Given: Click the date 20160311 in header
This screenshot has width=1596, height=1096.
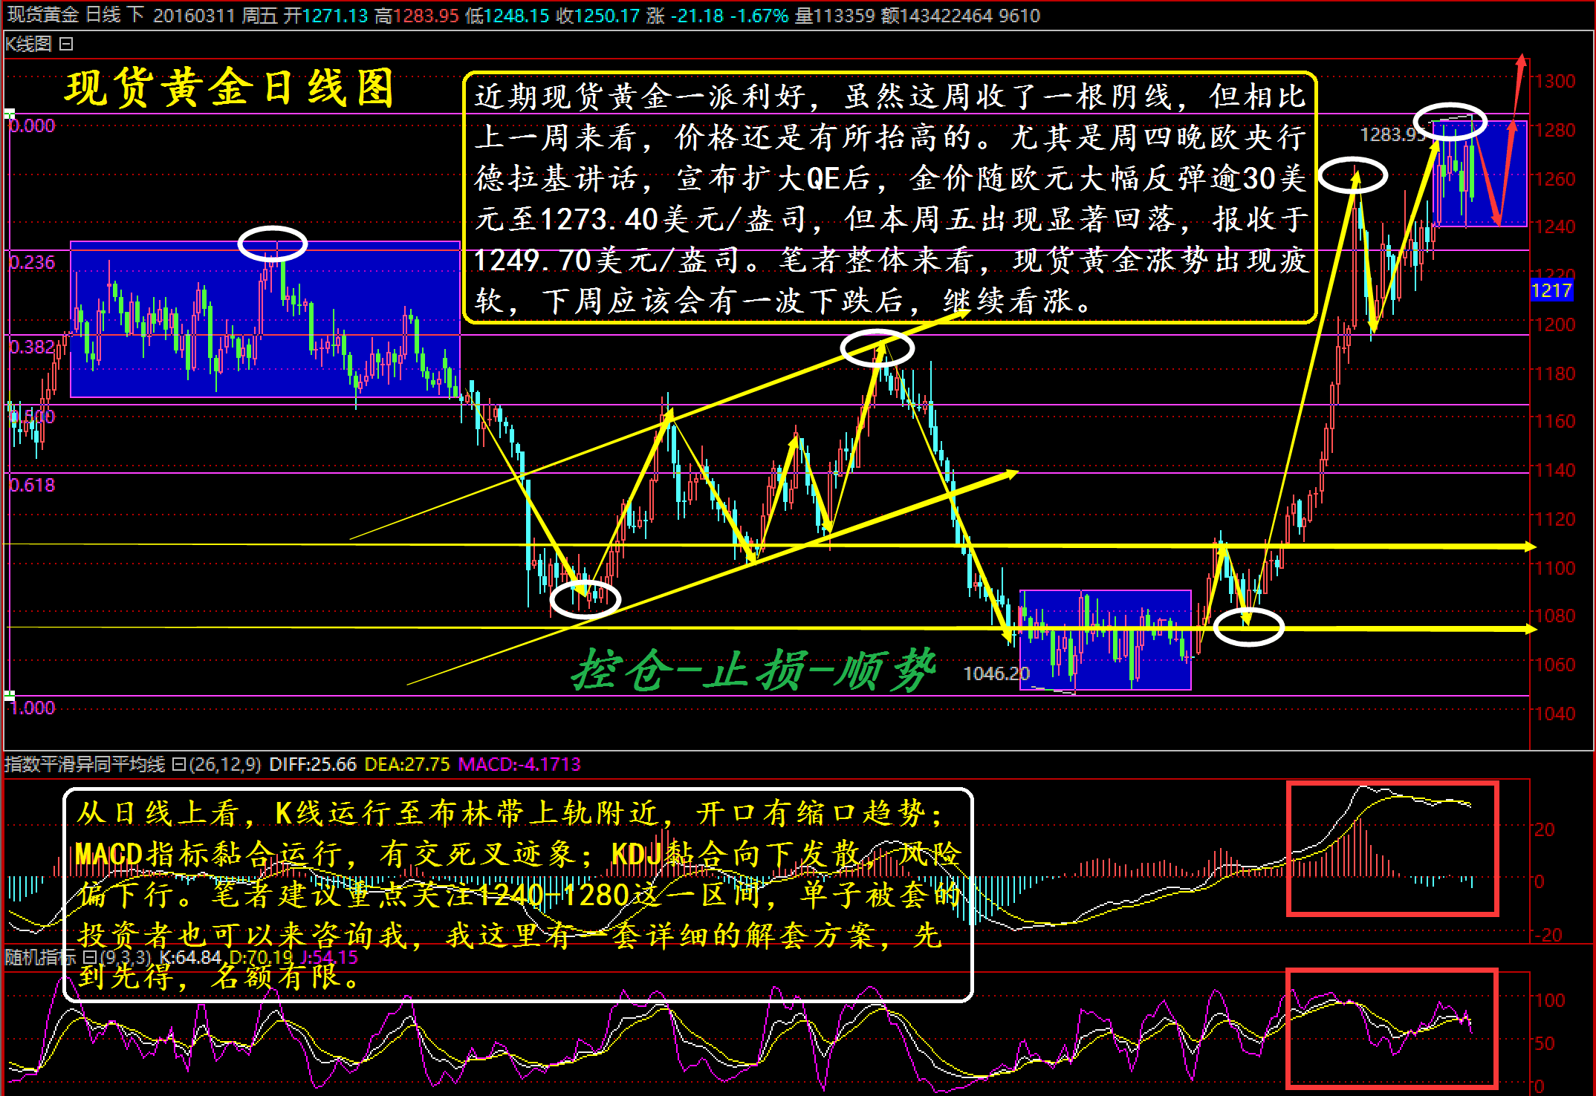Looking at the screenshot, I should click(x=194, y=15).
